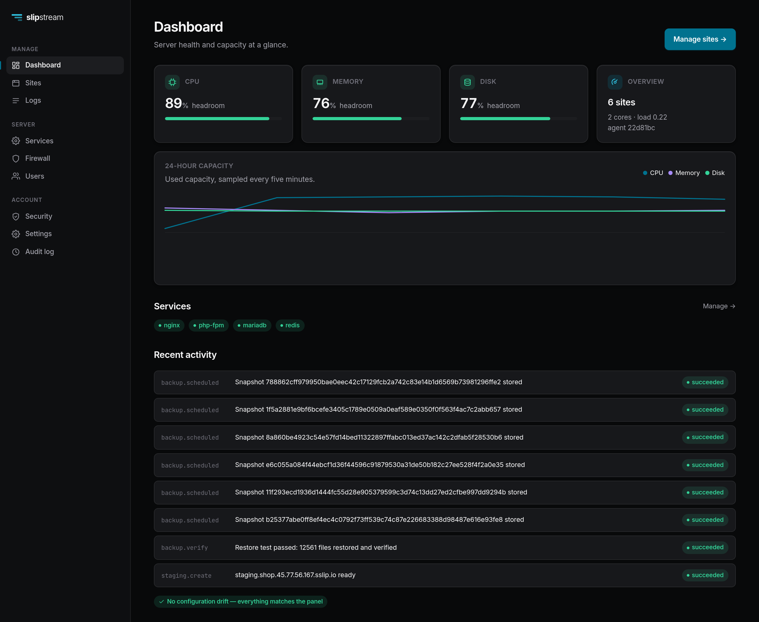Click the Memory legend color dot
The height and width of the screenshot is (622, 759).
(x=670, y=173)
